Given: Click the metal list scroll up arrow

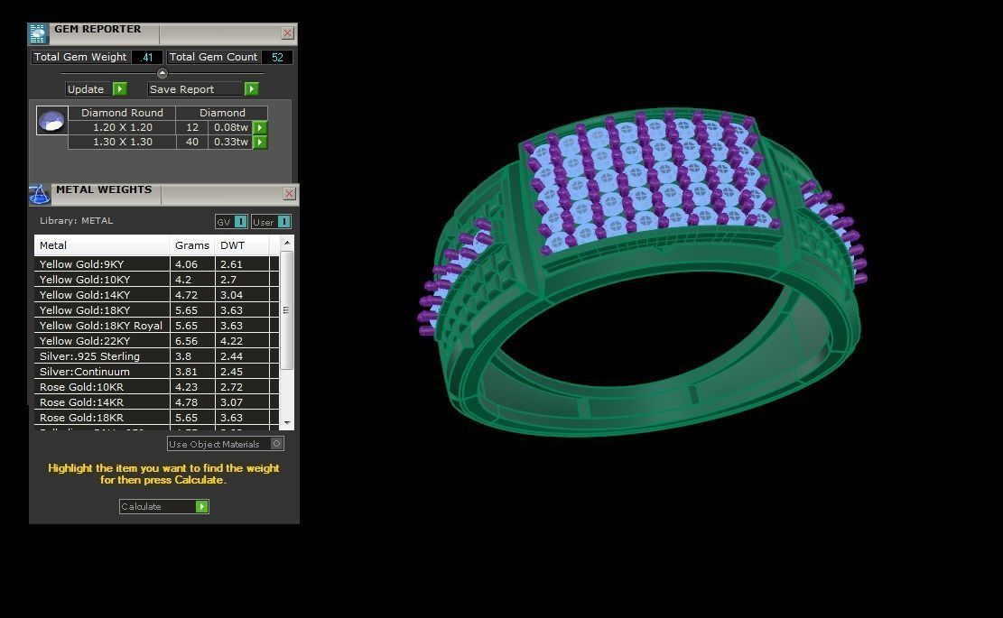Looking at the screenshot, I should click(x=287, y=243).
